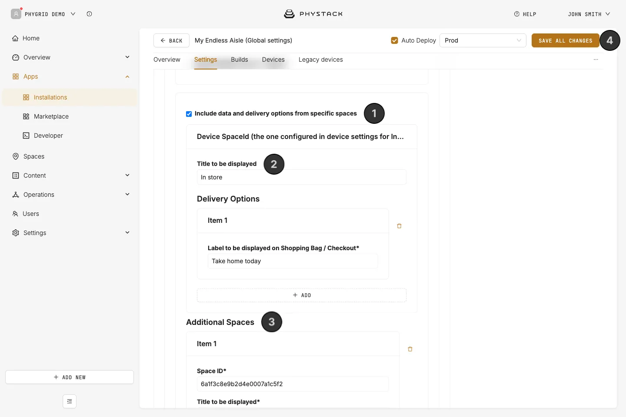
Task: Switch to the Overview tab
Action: coord(167,60)
